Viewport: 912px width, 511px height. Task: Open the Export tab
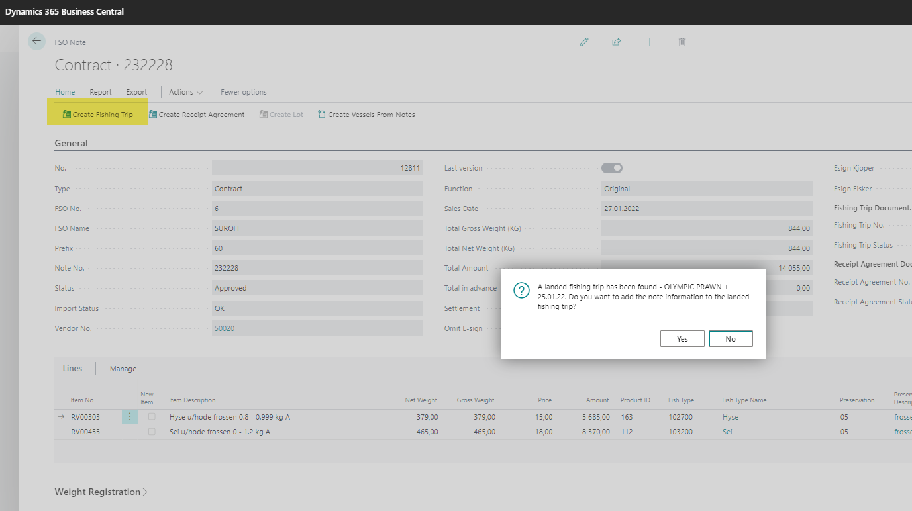[136, 92]
